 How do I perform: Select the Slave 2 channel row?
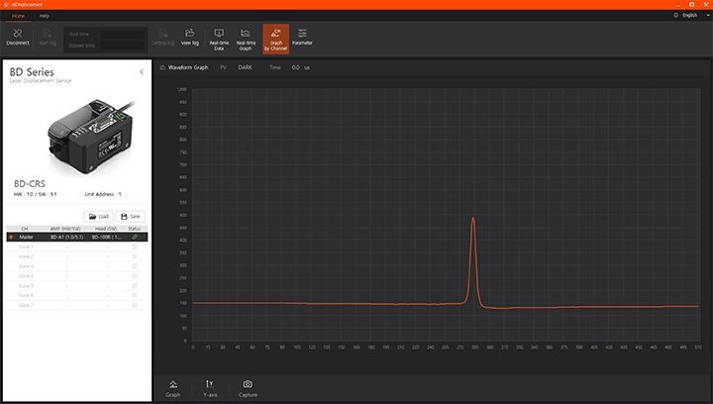pyautogui.click(x=76, y=256)
